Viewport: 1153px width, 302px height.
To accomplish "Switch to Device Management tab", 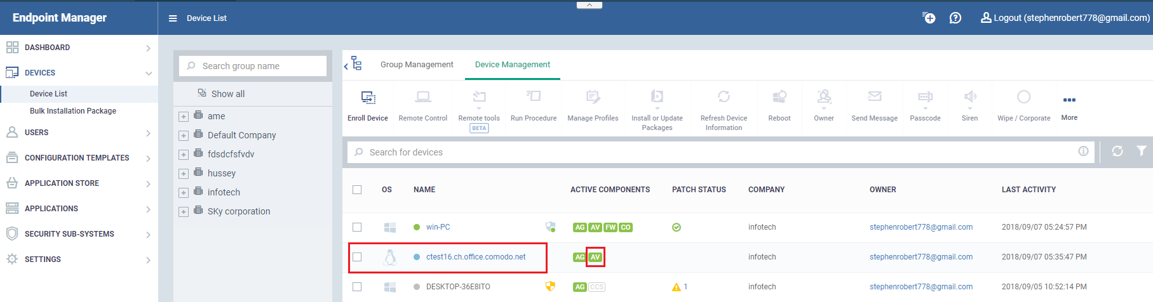I will point(513,65).
